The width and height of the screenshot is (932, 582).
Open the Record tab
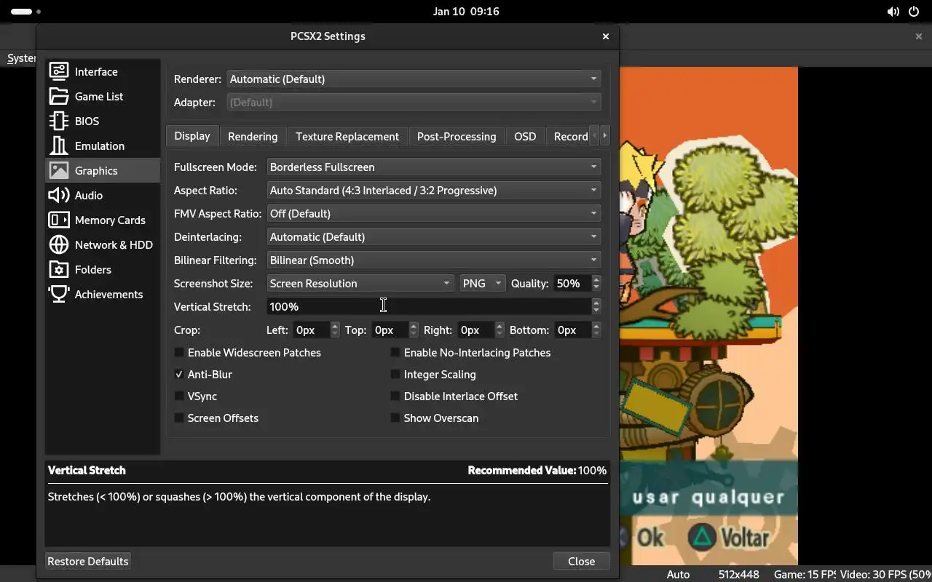570,136
